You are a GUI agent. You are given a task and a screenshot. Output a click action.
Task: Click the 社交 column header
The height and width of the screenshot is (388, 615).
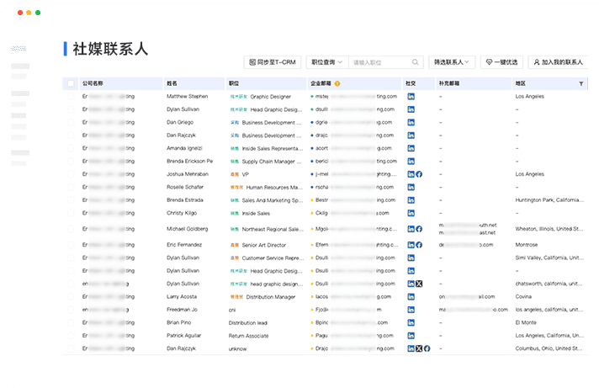[411, 84]
